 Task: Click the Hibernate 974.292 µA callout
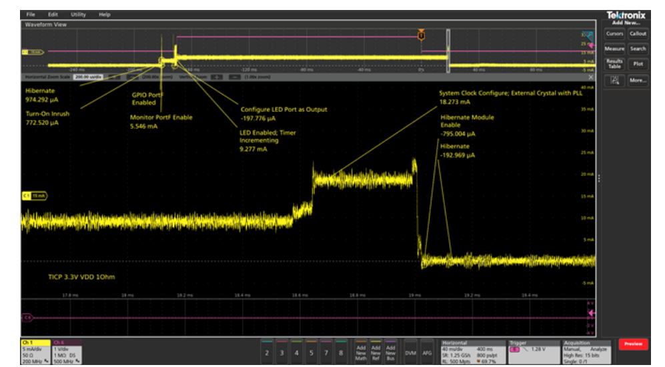pyautogui.click(x=41, y=95)
